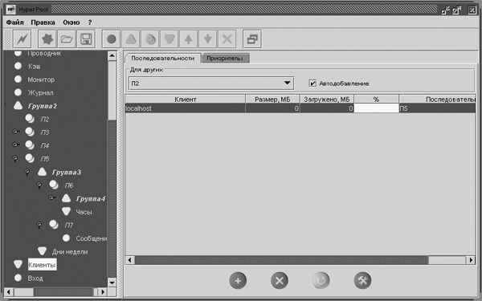Select the Сообщения tree item
Screen dimensions: 482x301
[x=92, y=238]
